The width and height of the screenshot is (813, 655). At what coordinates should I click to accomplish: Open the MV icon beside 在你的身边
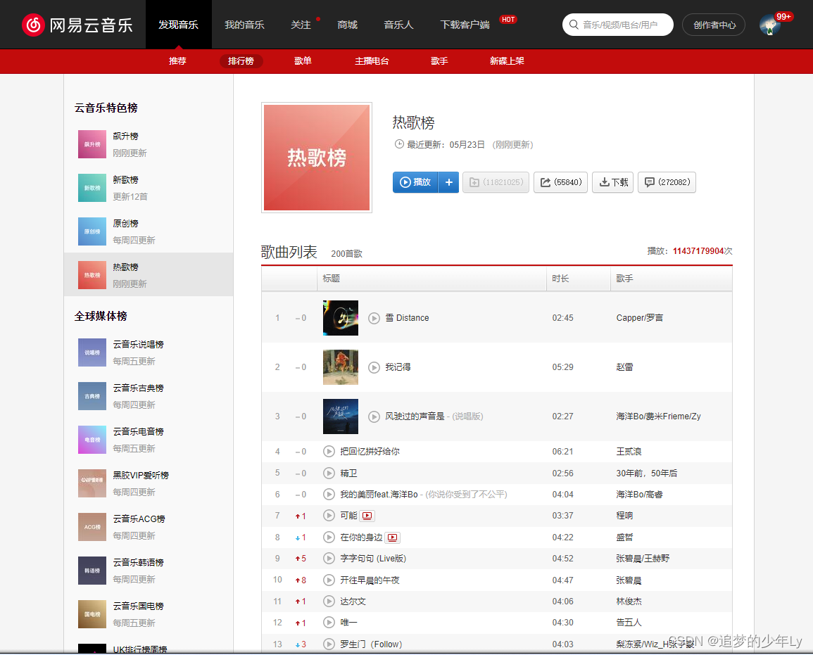[393, 538]
